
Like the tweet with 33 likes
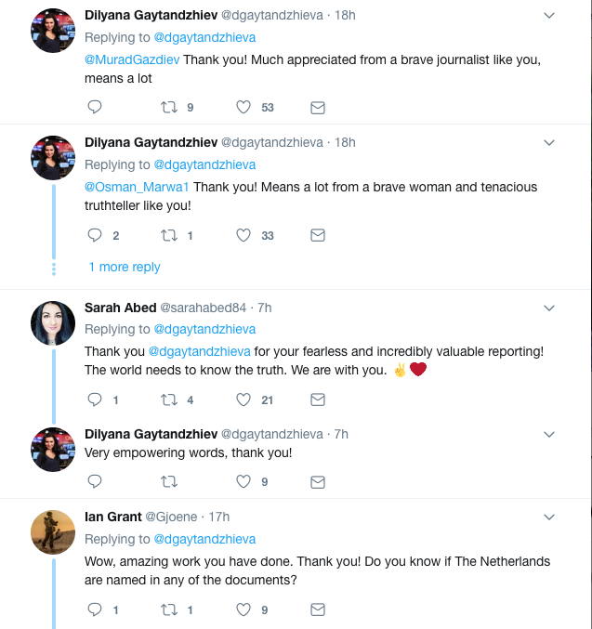[x=243, y=236]
